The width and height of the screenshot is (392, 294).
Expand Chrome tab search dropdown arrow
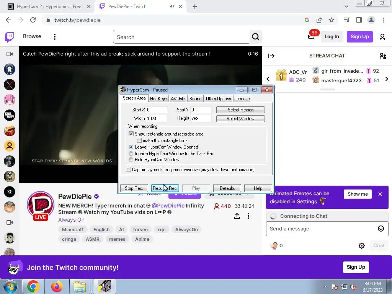pyautogui.click(x=346, y=7)
